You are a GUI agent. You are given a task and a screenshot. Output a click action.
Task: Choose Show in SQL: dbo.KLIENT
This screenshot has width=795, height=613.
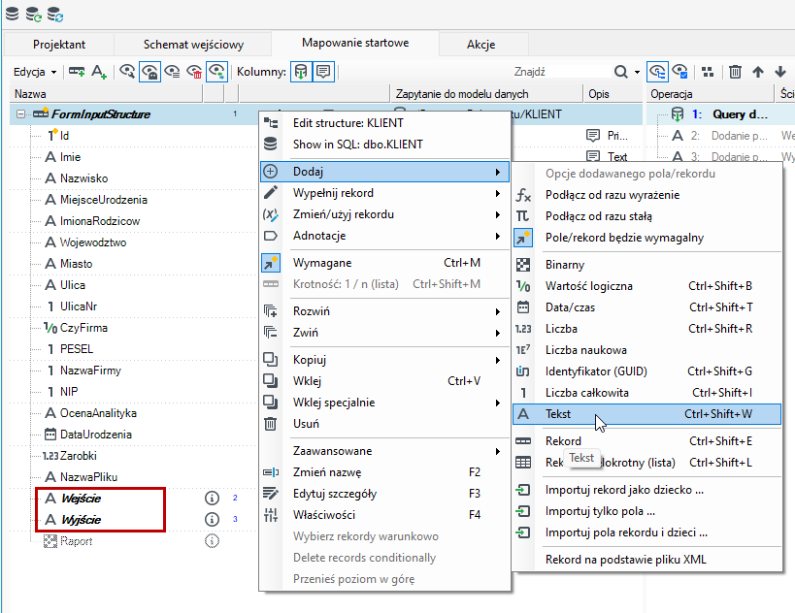384,145
